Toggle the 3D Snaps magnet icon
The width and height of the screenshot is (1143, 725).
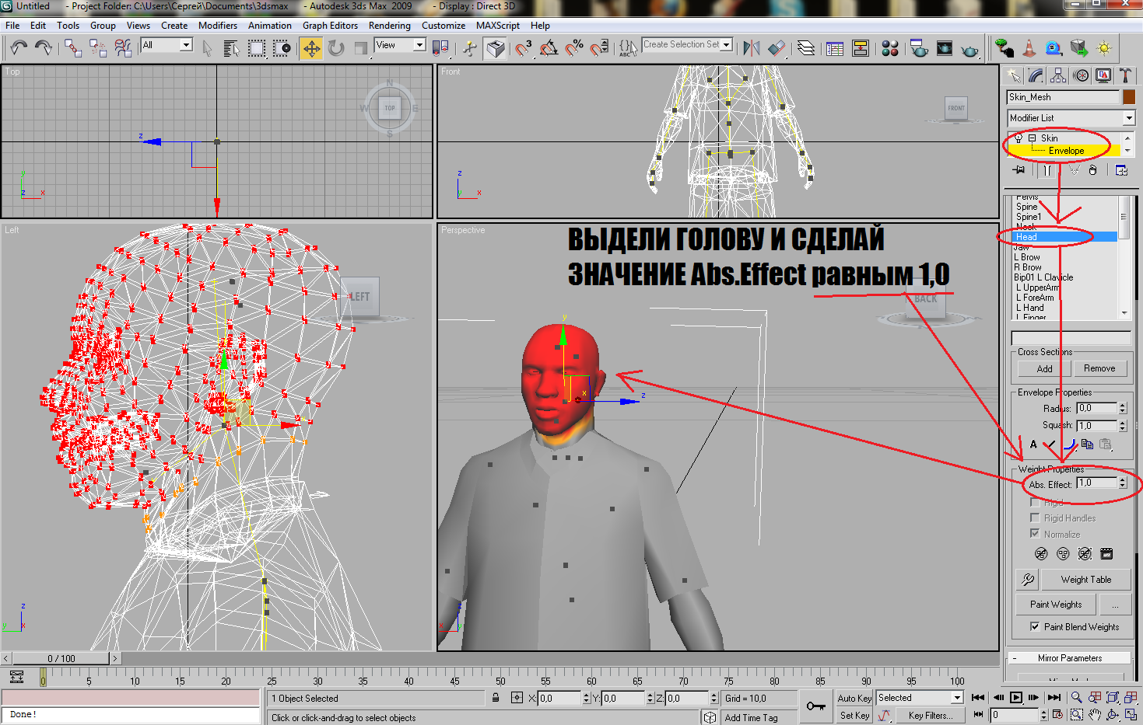[524, 48]
